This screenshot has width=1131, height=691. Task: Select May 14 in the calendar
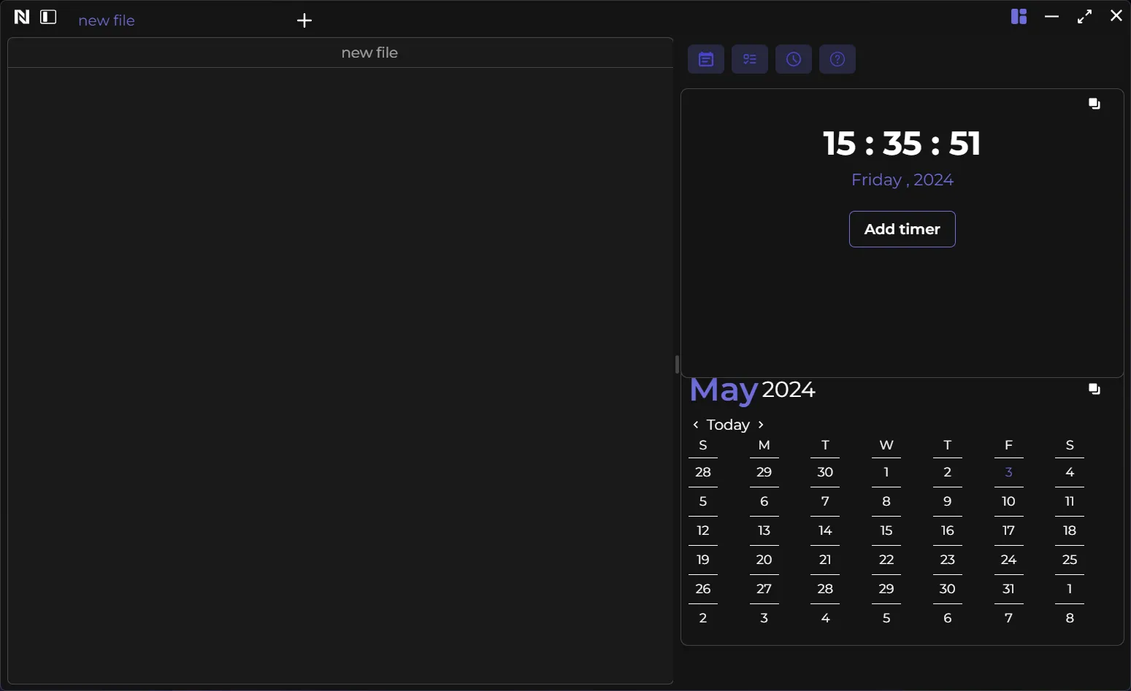click(x=825, y=530)
